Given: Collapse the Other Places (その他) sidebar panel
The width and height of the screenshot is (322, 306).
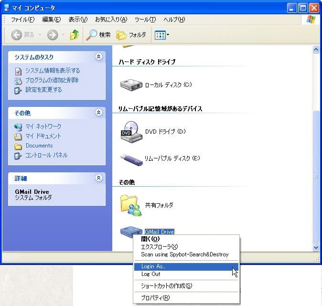Looking at the screenshot, I should coord(99,113).
